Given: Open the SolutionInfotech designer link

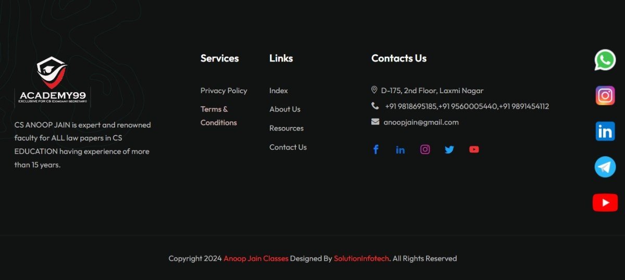Looking at the screenshot, I should 361,259.
